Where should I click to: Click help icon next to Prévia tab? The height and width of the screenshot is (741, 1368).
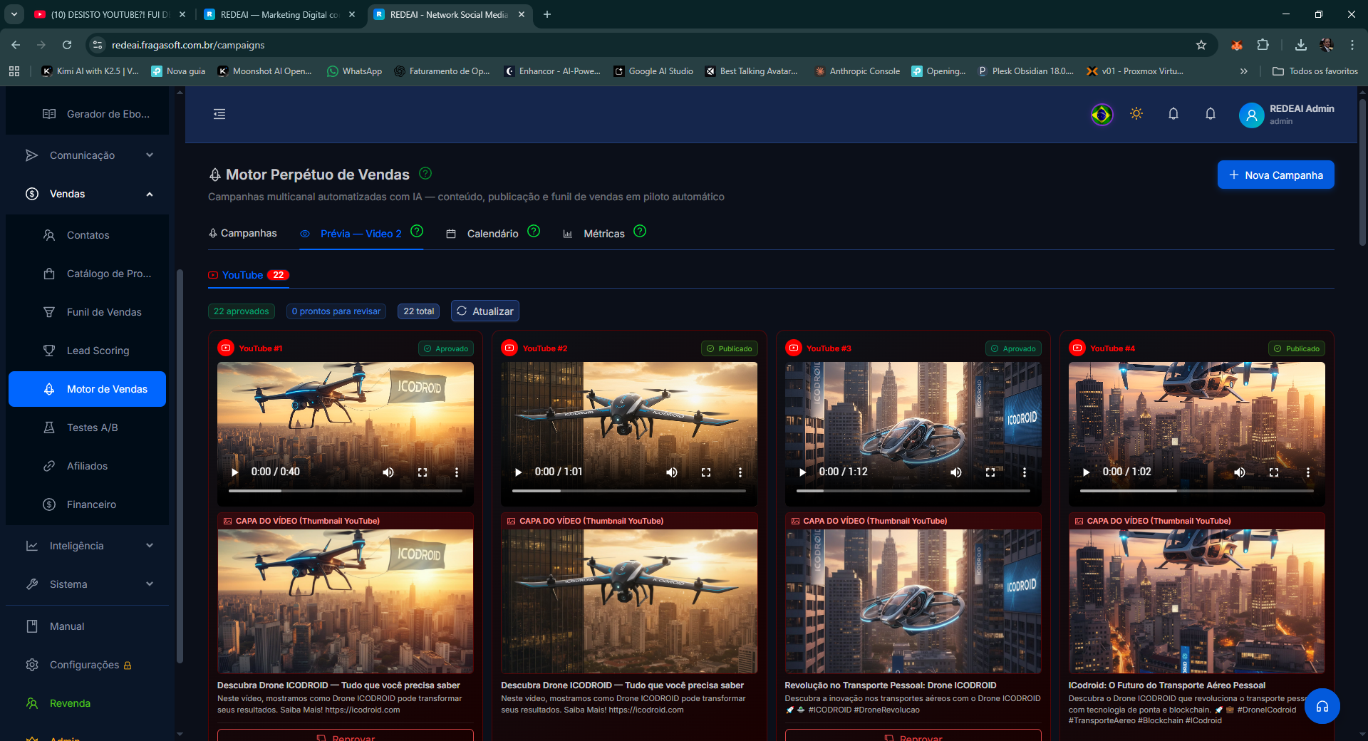[418, 231]
